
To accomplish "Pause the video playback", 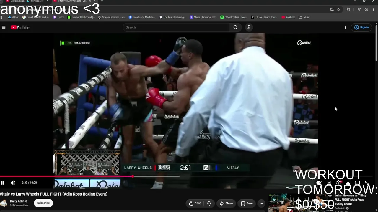I will [3, 183].
